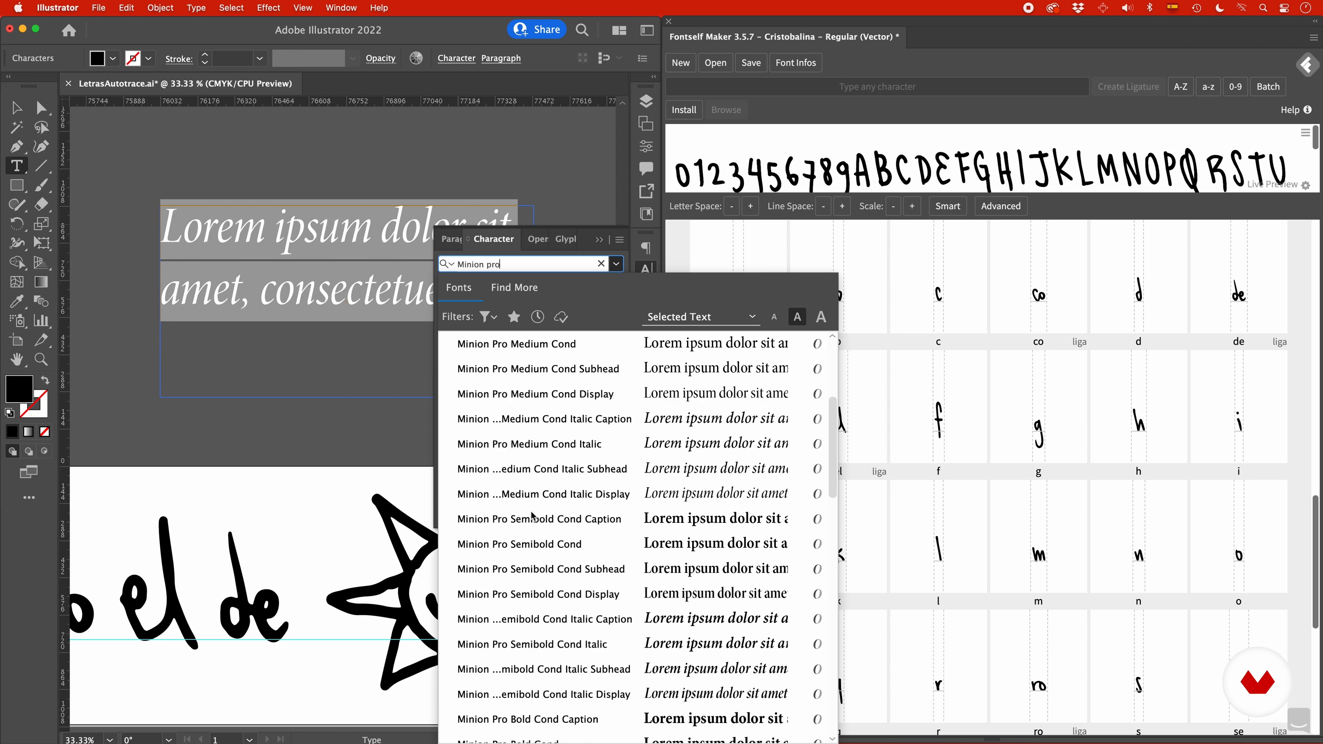Click the Font Infos button
This screenshot has width=1323, height=744.
795,63
